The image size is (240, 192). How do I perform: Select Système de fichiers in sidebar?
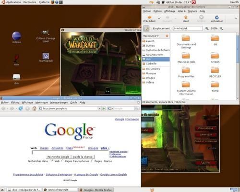[x=156, y=50]
